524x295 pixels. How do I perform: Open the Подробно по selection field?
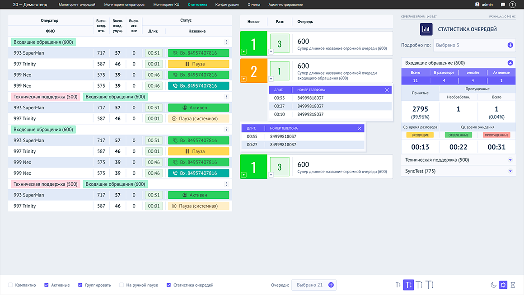pos(475,45)
